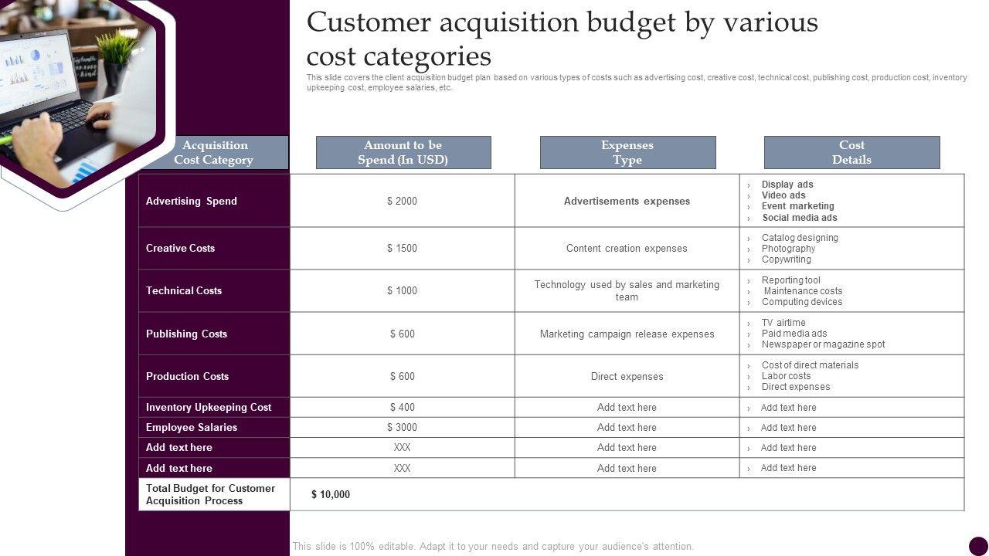Click the bullet arrow beside Labor costs

click(x=749, y=377)
